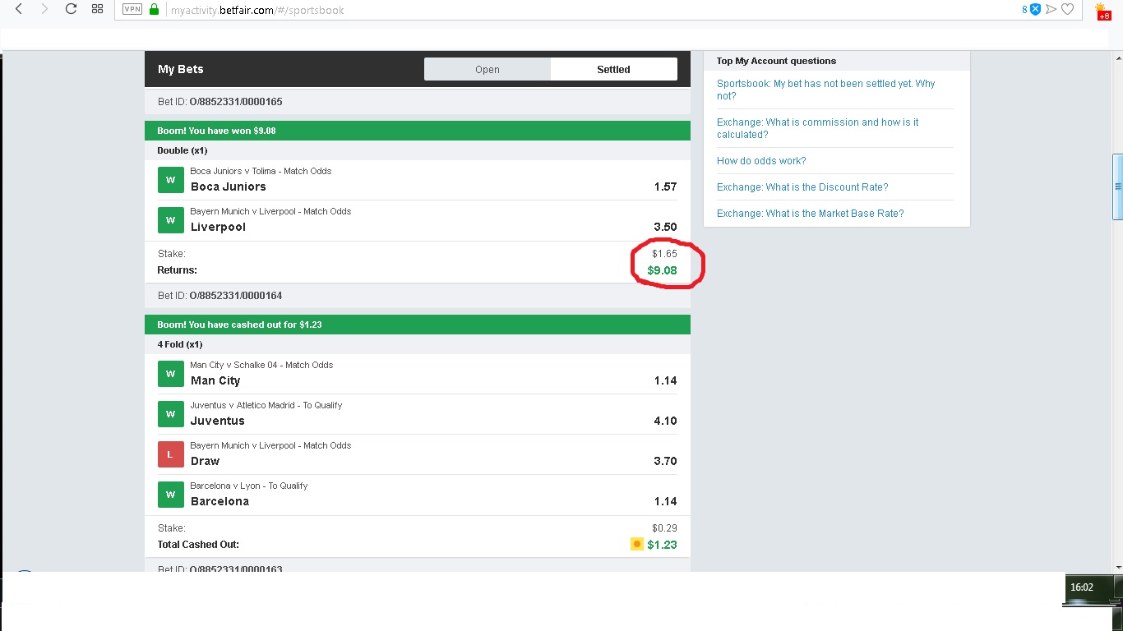Image resolution: width=1123 pixels, height=631 pixels.
Task: Click the 'You have cashed out for $1.23' banner
Action: [x=418, y=325]
